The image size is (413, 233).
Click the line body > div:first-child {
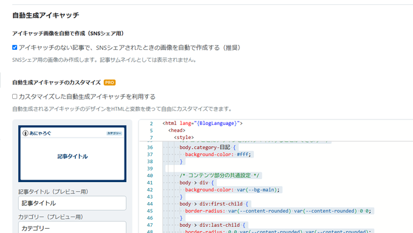coord(214,204)
